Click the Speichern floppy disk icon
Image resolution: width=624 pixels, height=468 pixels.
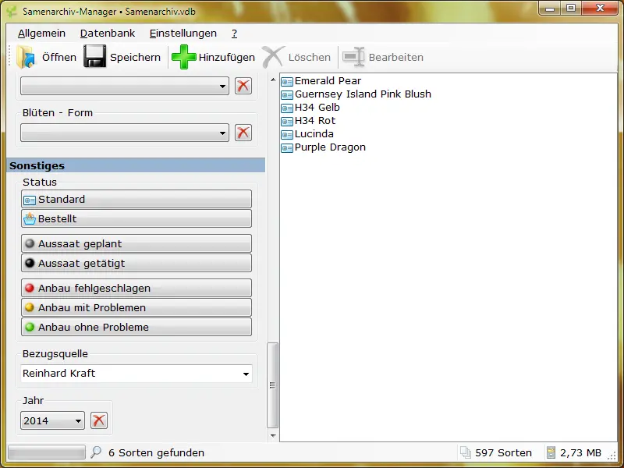94,57
